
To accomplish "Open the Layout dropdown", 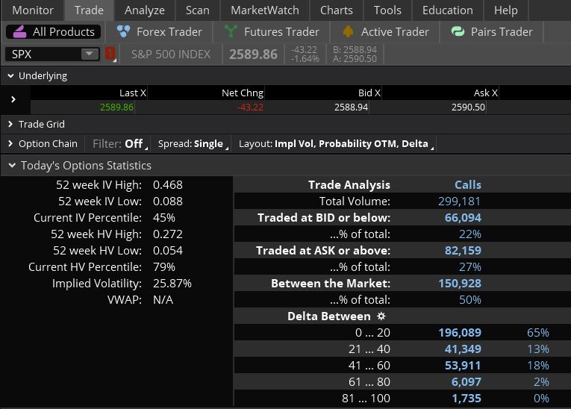I will pyautogui.click(x=335, y=144).
